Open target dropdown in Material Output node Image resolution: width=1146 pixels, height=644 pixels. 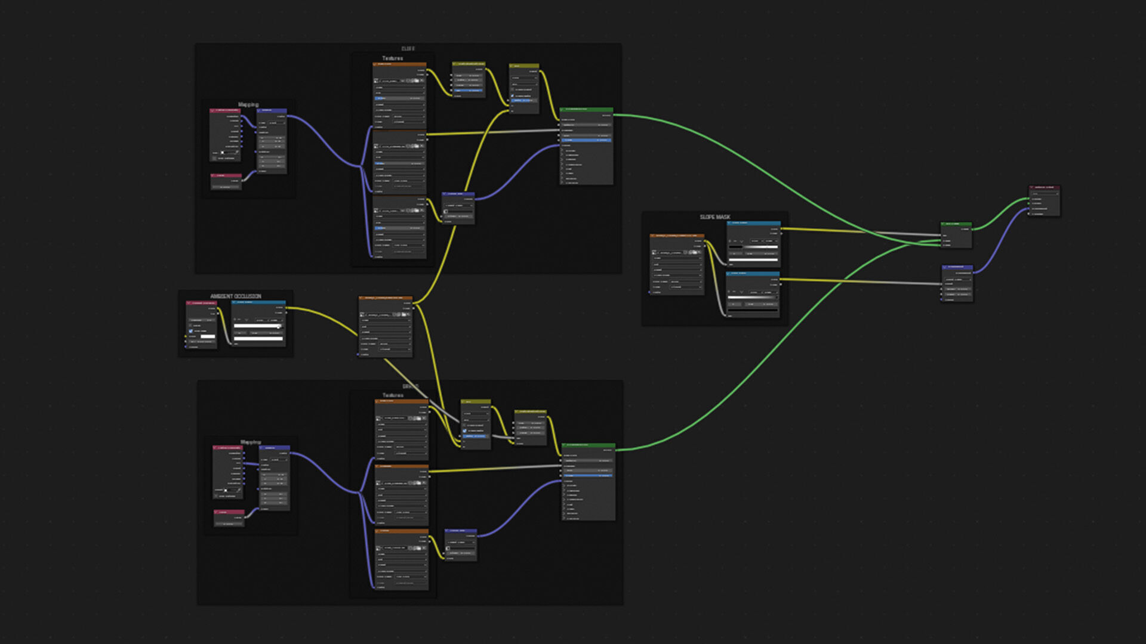1045,194
